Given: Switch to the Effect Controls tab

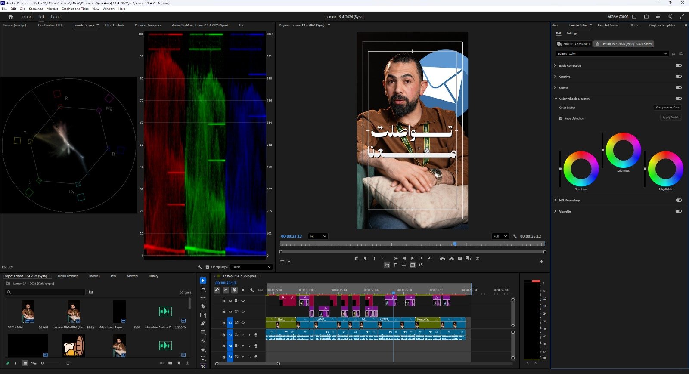Looking at the screenshot, I should coord(114,25).
